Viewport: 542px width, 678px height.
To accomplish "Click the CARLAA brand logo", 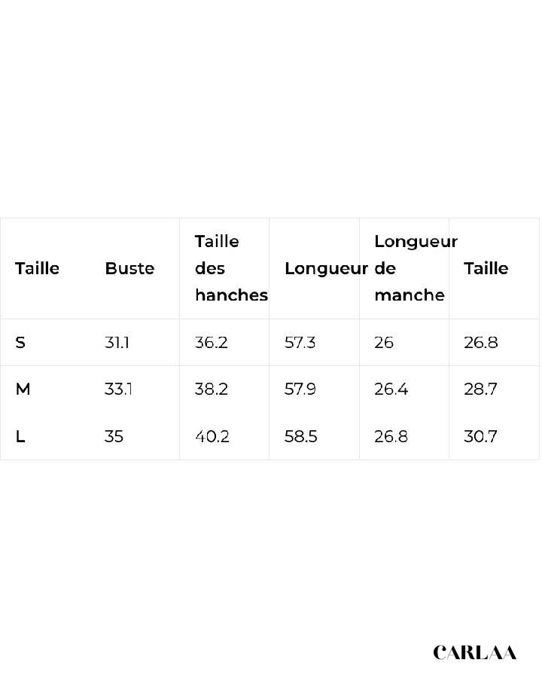I will coord(474,652).
